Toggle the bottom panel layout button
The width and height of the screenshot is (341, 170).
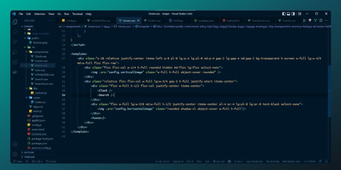click(x=289, y=14)
